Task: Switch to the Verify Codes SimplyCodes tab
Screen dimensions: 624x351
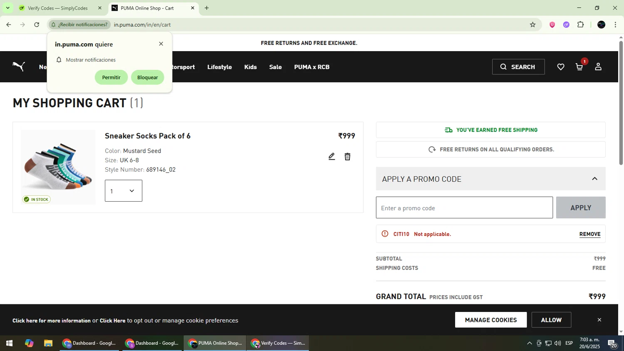Action: tap(58, 8)
